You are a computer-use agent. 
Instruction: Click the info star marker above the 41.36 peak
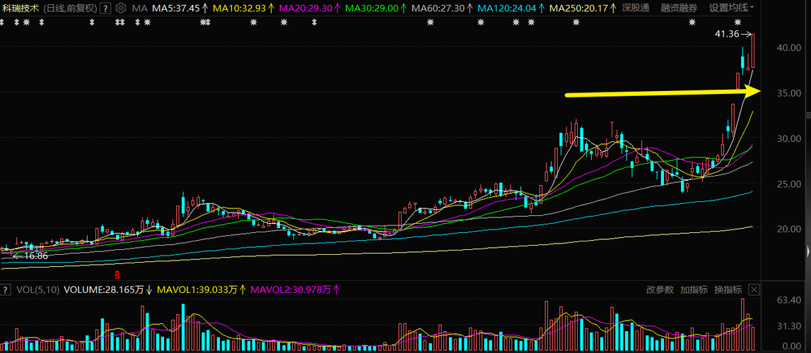pyautogui.click(x=738, y=22)
